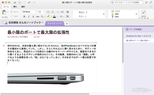Toggle underline formatting

[x=33, y=16]
